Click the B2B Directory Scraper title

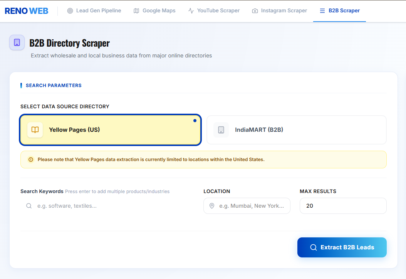[x=69, y=43]
